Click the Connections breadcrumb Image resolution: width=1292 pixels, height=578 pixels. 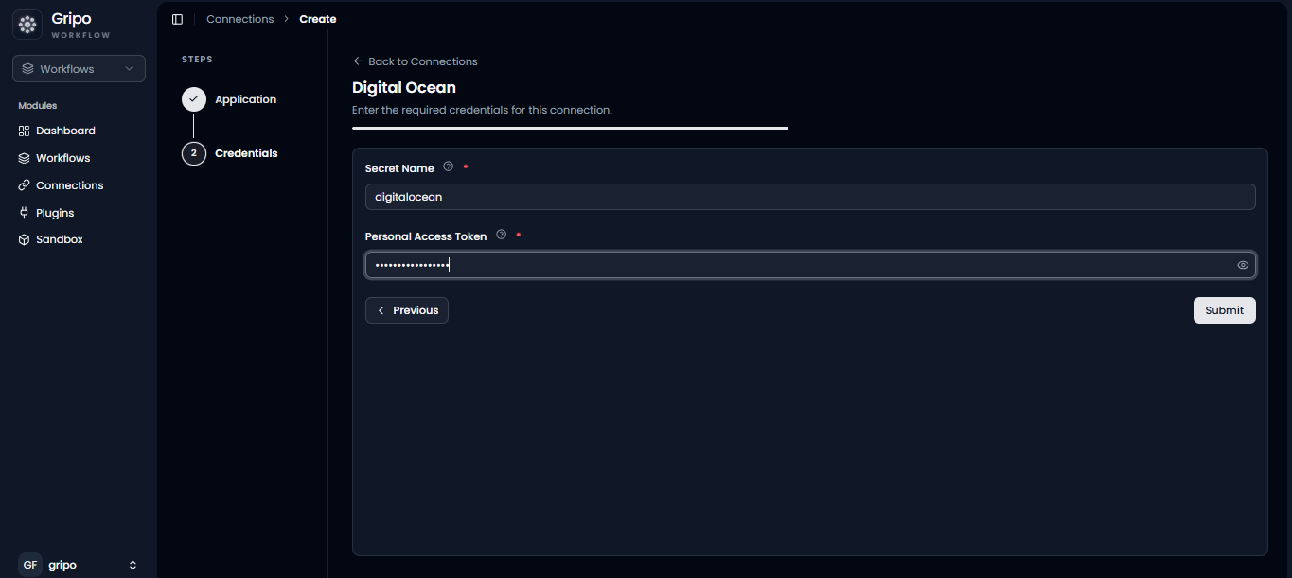pos(240,19)
